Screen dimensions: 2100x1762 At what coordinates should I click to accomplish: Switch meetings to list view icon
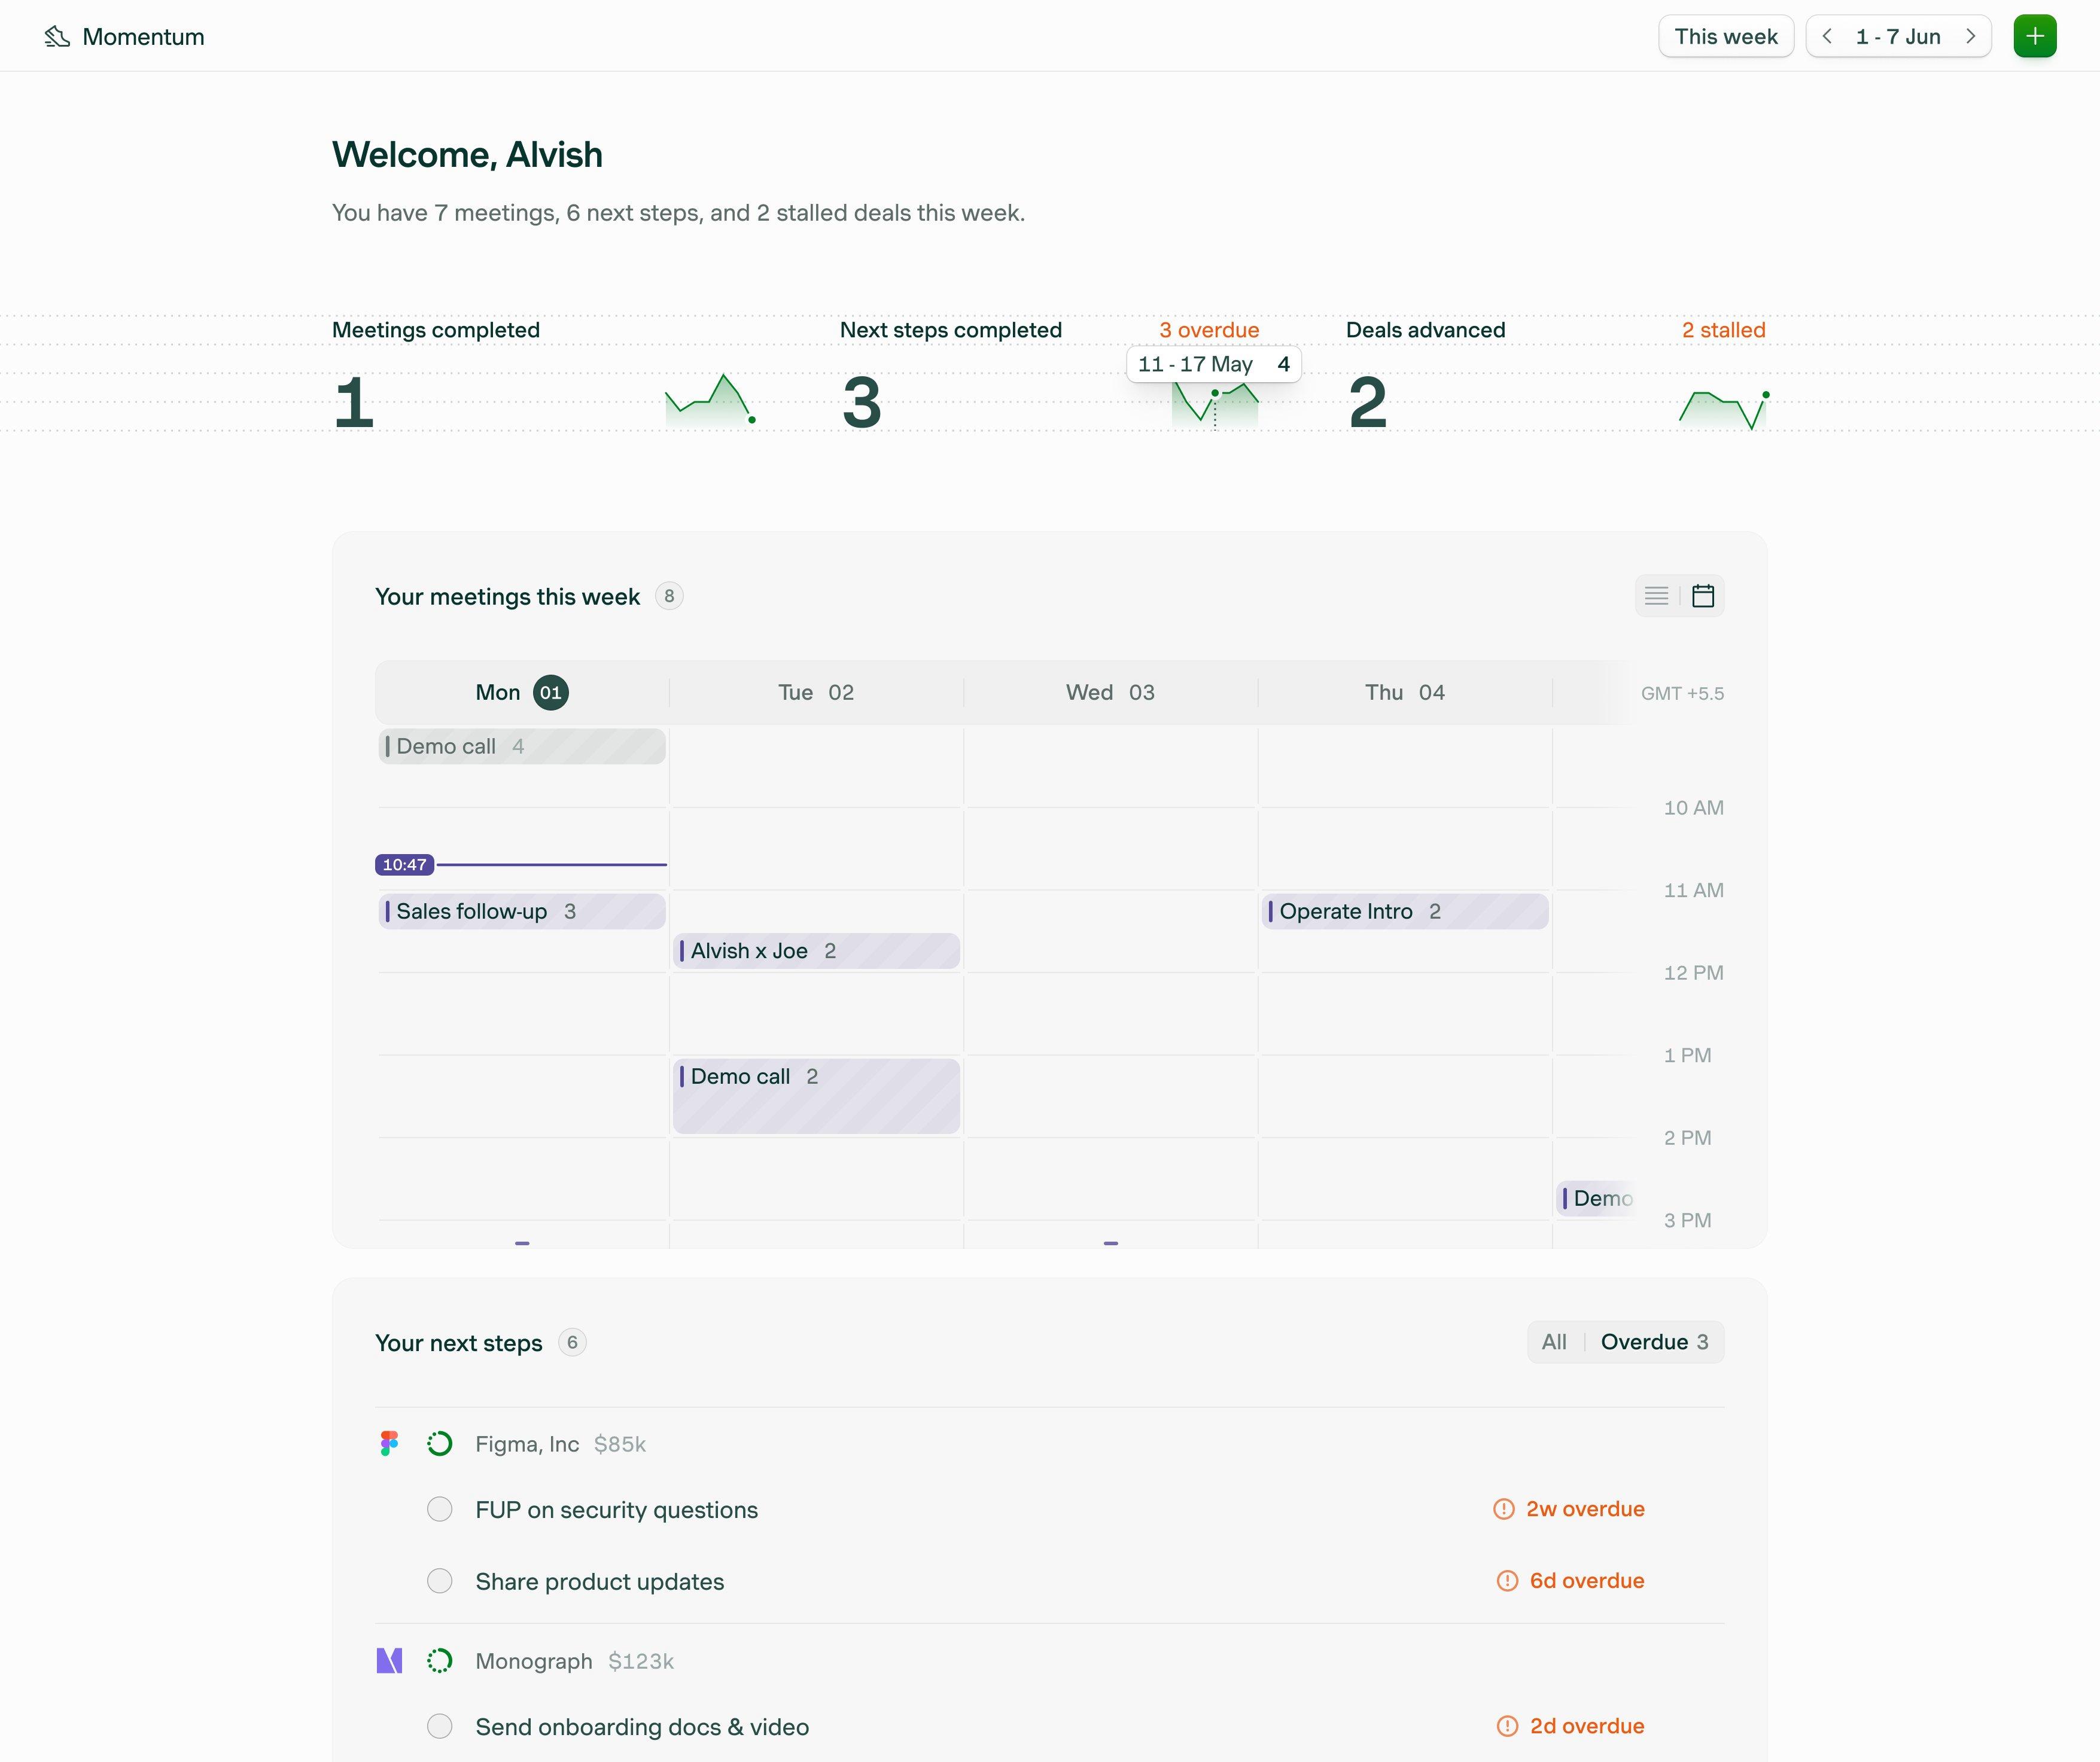[1657, 597]
